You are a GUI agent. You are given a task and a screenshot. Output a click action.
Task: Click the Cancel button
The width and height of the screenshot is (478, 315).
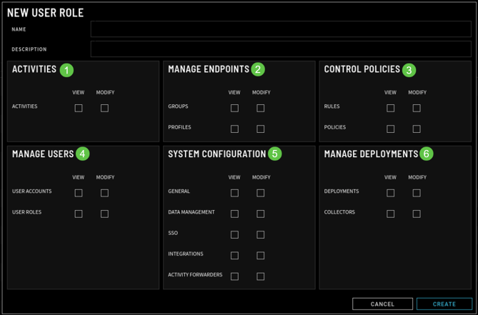[x=382, y=304]
